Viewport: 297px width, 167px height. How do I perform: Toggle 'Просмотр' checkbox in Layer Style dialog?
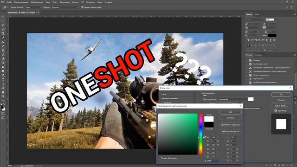pyautogui.click(x=276, y=110)
